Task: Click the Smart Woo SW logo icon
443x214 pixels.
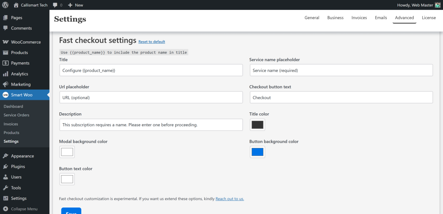Action: (x=5, y=95)
